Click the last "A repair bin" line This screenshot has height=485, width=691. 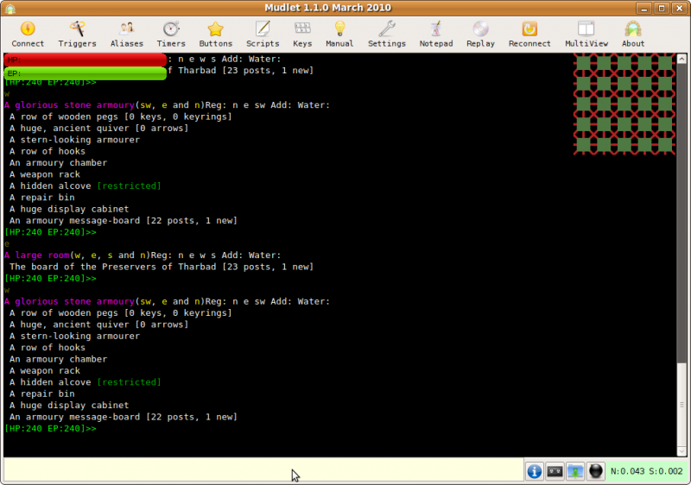coord(41,394)
